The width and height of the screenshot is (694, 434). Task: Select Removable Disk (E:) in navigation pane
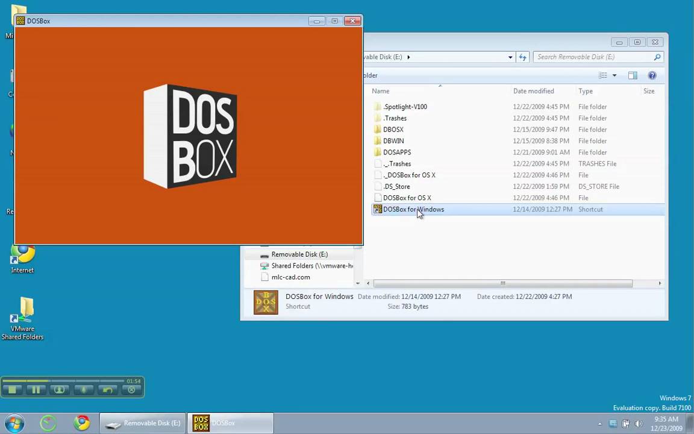299,254
